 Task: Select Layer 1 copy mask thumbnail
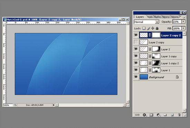156,56
